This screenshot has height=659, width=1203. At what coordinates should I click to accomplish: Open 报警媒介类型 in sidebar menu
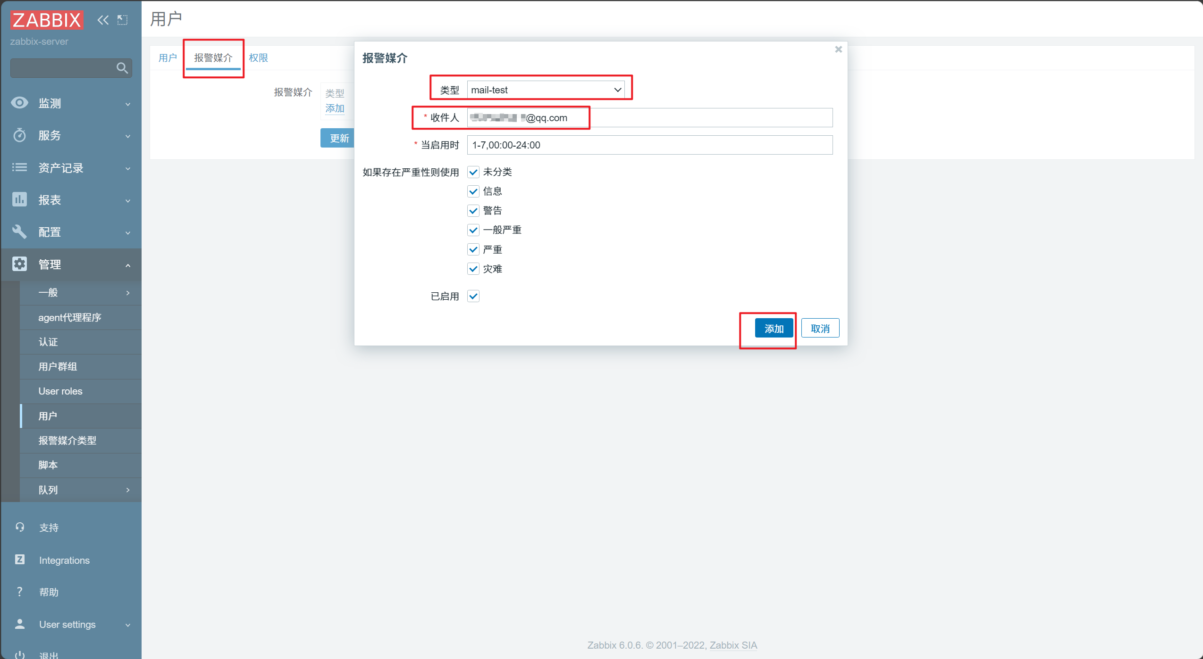67,440
